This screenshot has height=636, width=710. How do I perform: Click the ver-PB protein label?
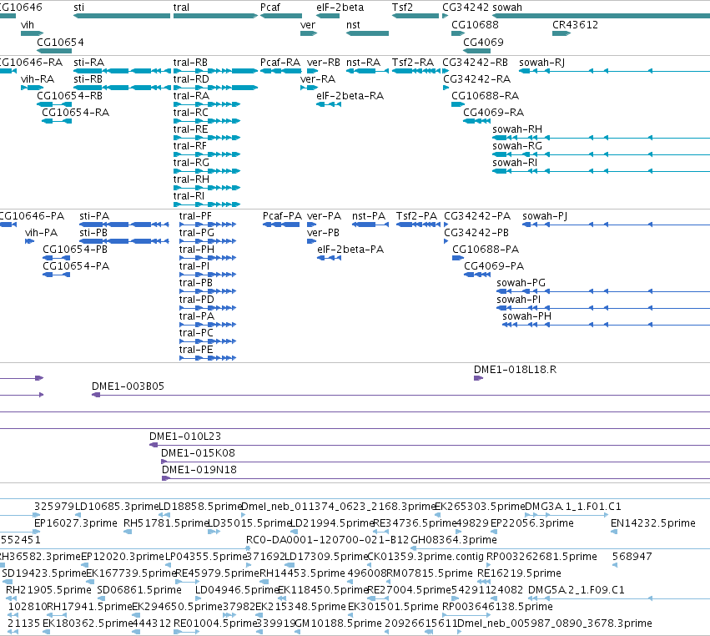[x=323, y=233]
